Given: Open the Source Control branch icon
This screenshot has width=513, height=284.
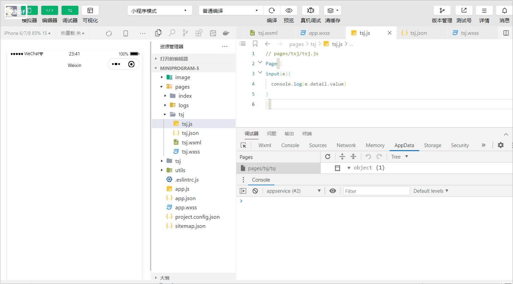Looking at the screenshot, I should pos(185,33).
